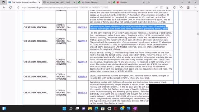
Task: Open the Microsoft Edge taskbar icon
Action: (x=96, y=109)
